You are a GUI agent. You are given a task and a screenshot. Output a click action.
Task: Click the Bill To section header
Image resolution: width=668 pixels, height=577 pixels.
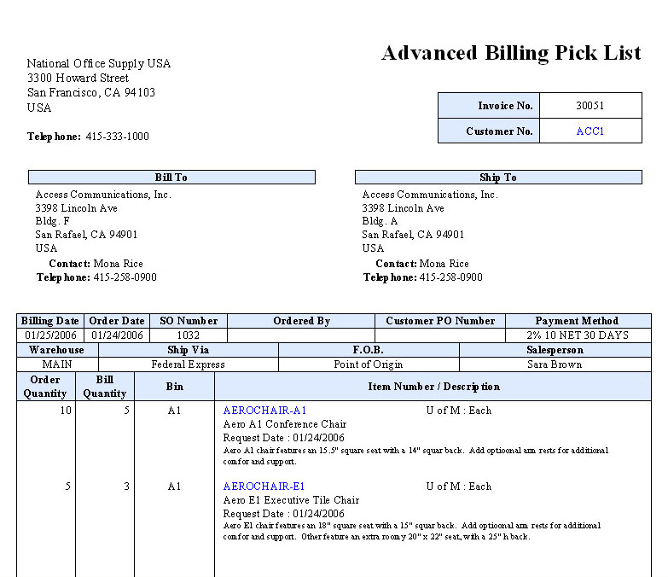pyautogui.click(x=171, y=178)
